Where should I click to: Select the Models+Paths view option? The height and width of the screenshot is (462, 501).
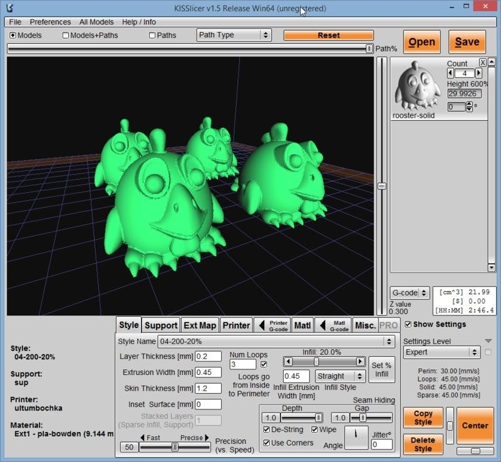[66, 36]
